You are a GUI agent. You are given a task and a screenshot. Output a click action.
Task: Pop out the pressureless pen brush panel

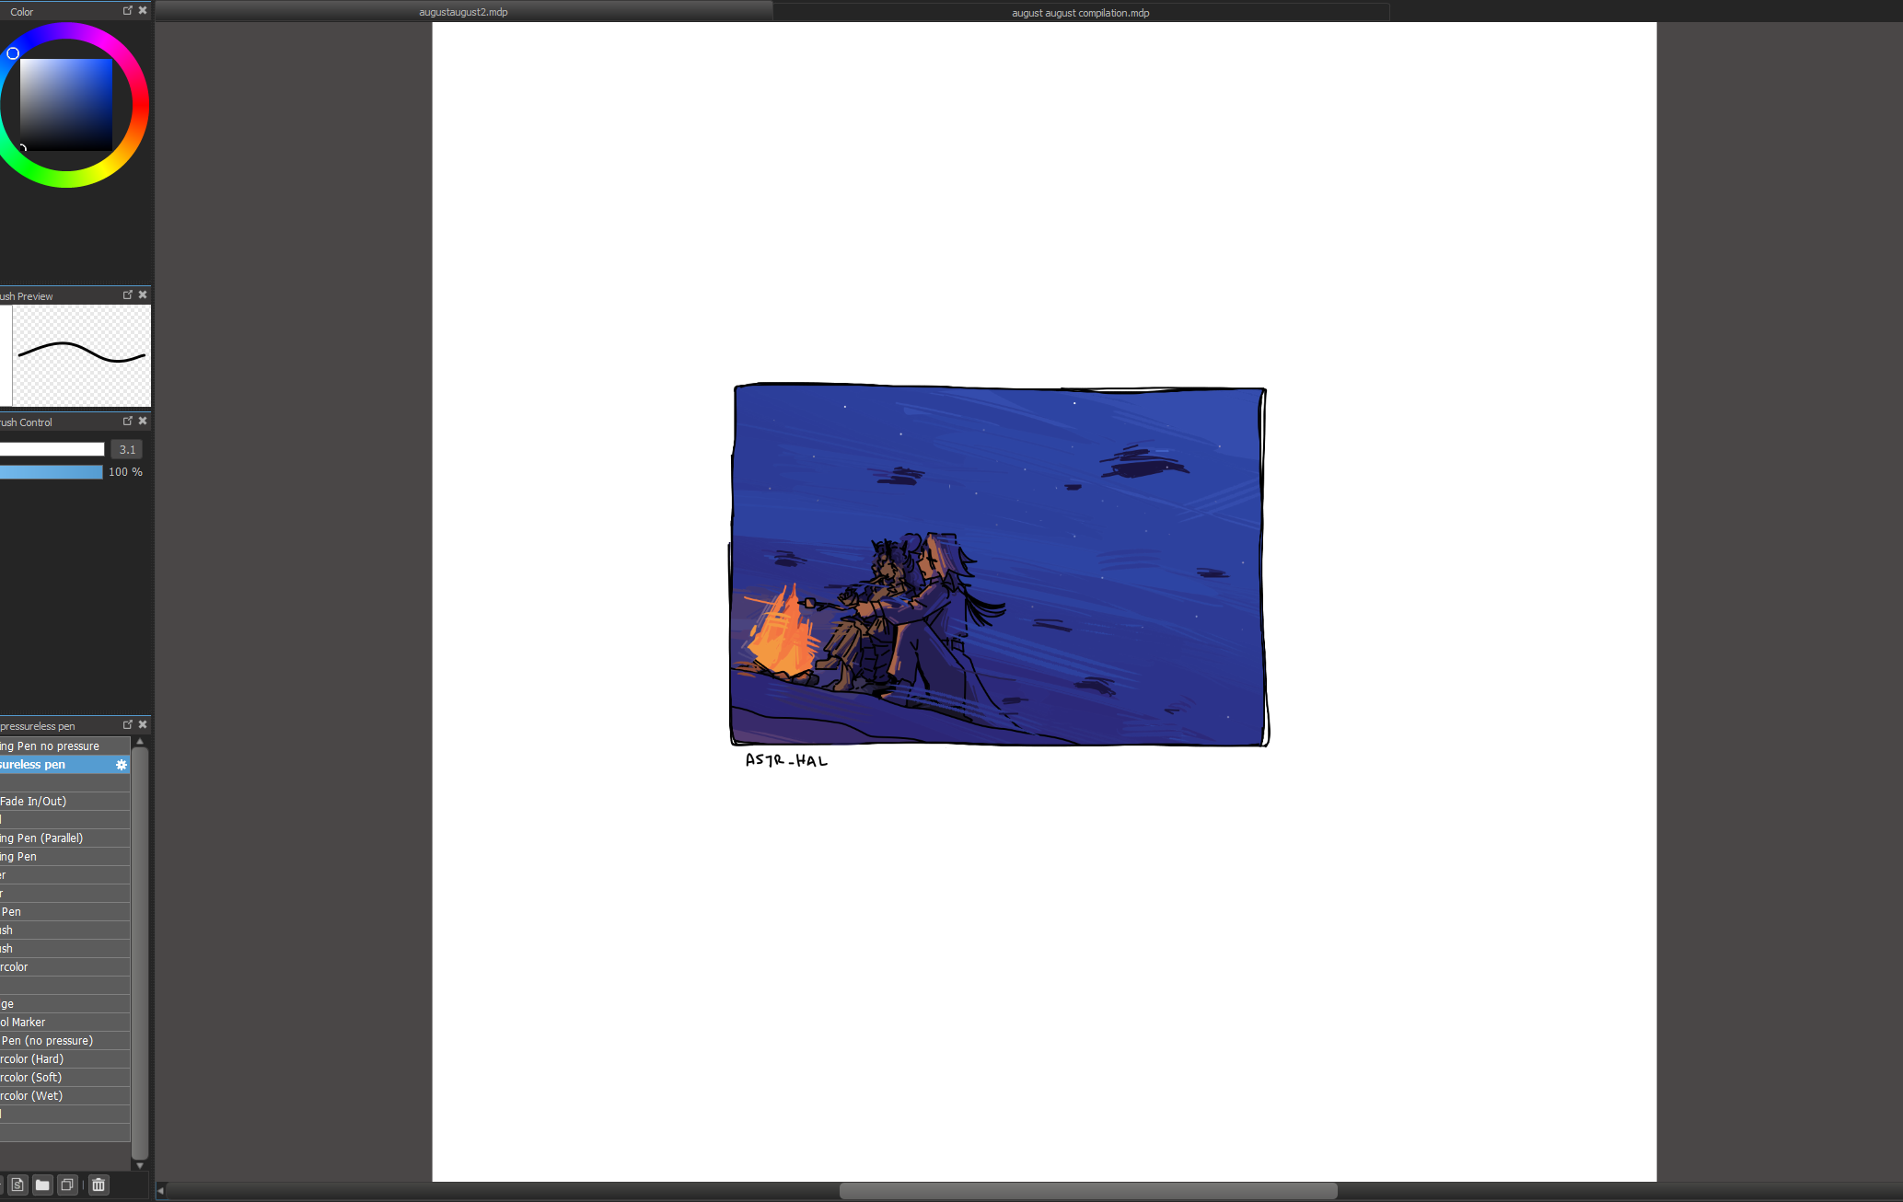coord(127,724)
